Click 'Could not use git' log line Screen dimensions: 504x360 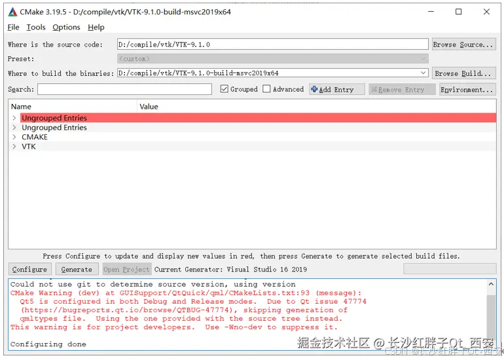pyautogui.click(x=153, y=284)
